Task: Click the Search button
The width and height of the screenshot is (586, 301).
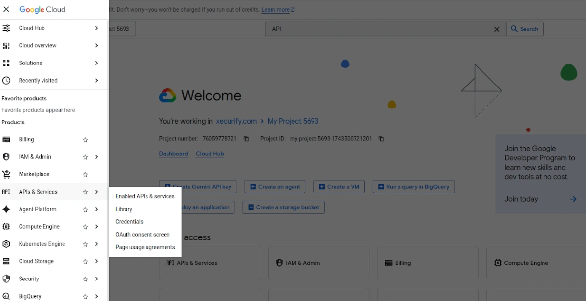Action: pyautogui.click(x=524, y=29)
